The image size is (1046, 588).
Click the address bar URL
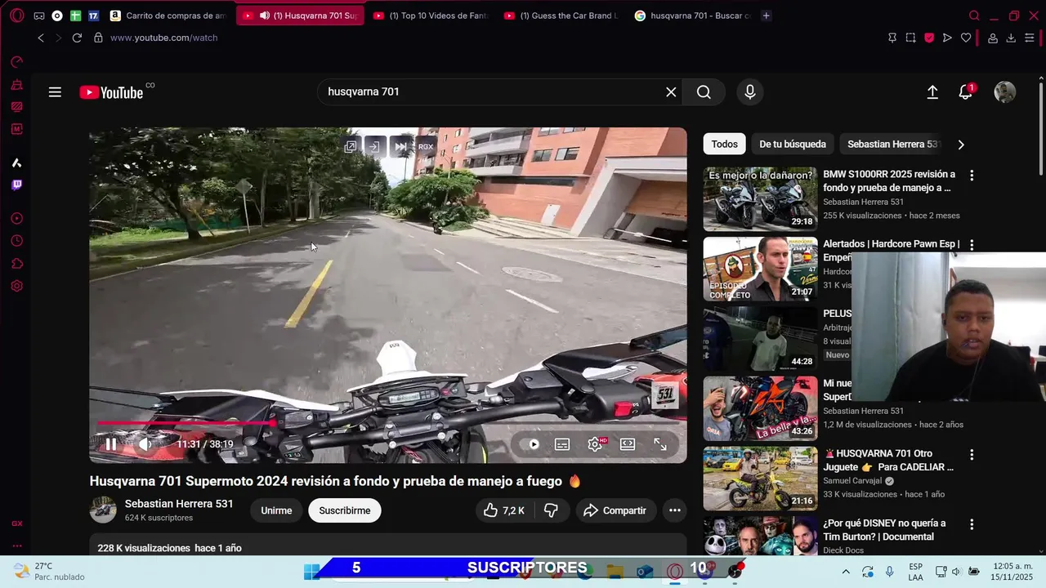click(x=163, y=38)
